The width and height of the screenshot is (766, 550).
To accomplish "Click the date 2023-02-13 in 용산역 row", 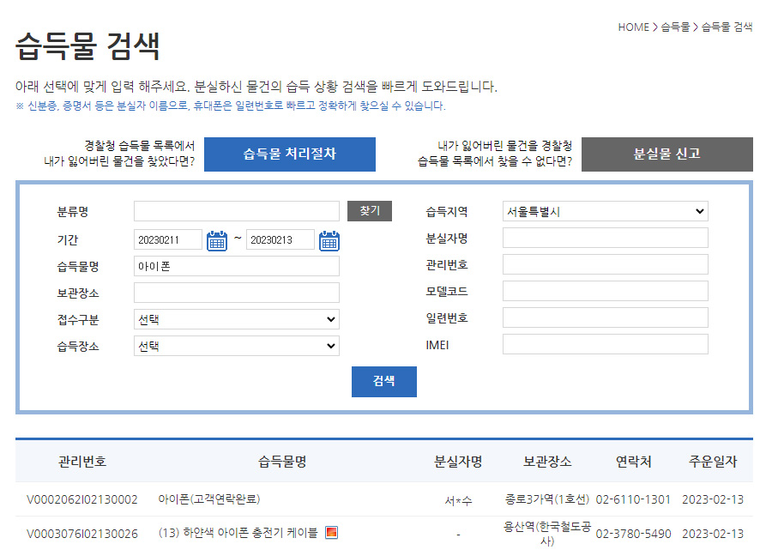I will (x=713, y=534).
